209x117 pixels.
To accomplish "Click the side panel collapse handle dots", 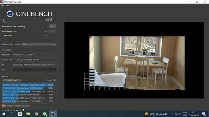I will [x=59, y=63].
